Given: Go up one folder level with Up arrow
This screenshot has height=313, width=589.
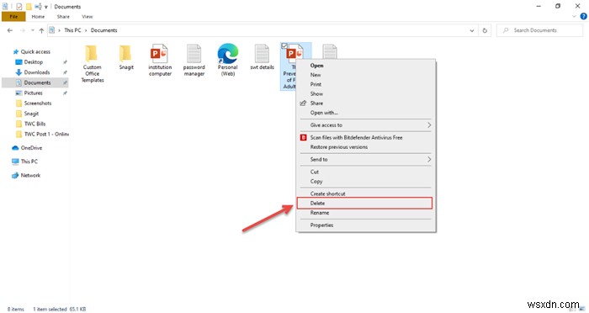Looking at the screenshot, I should (x=41, y=30).
